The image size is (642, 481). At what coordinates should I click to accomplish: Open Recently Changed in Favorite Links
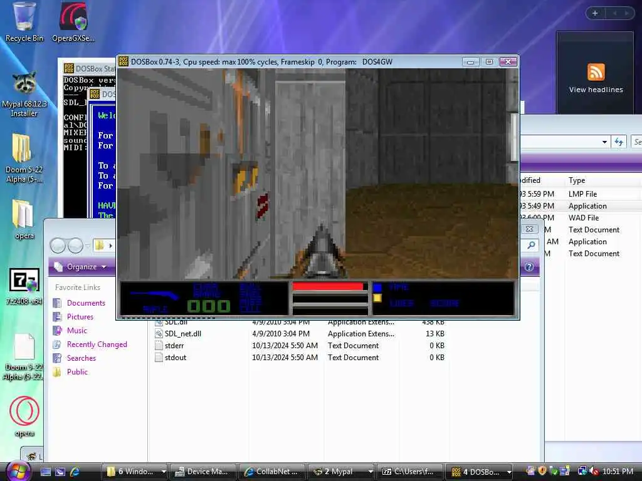click(x=97, y=344)
